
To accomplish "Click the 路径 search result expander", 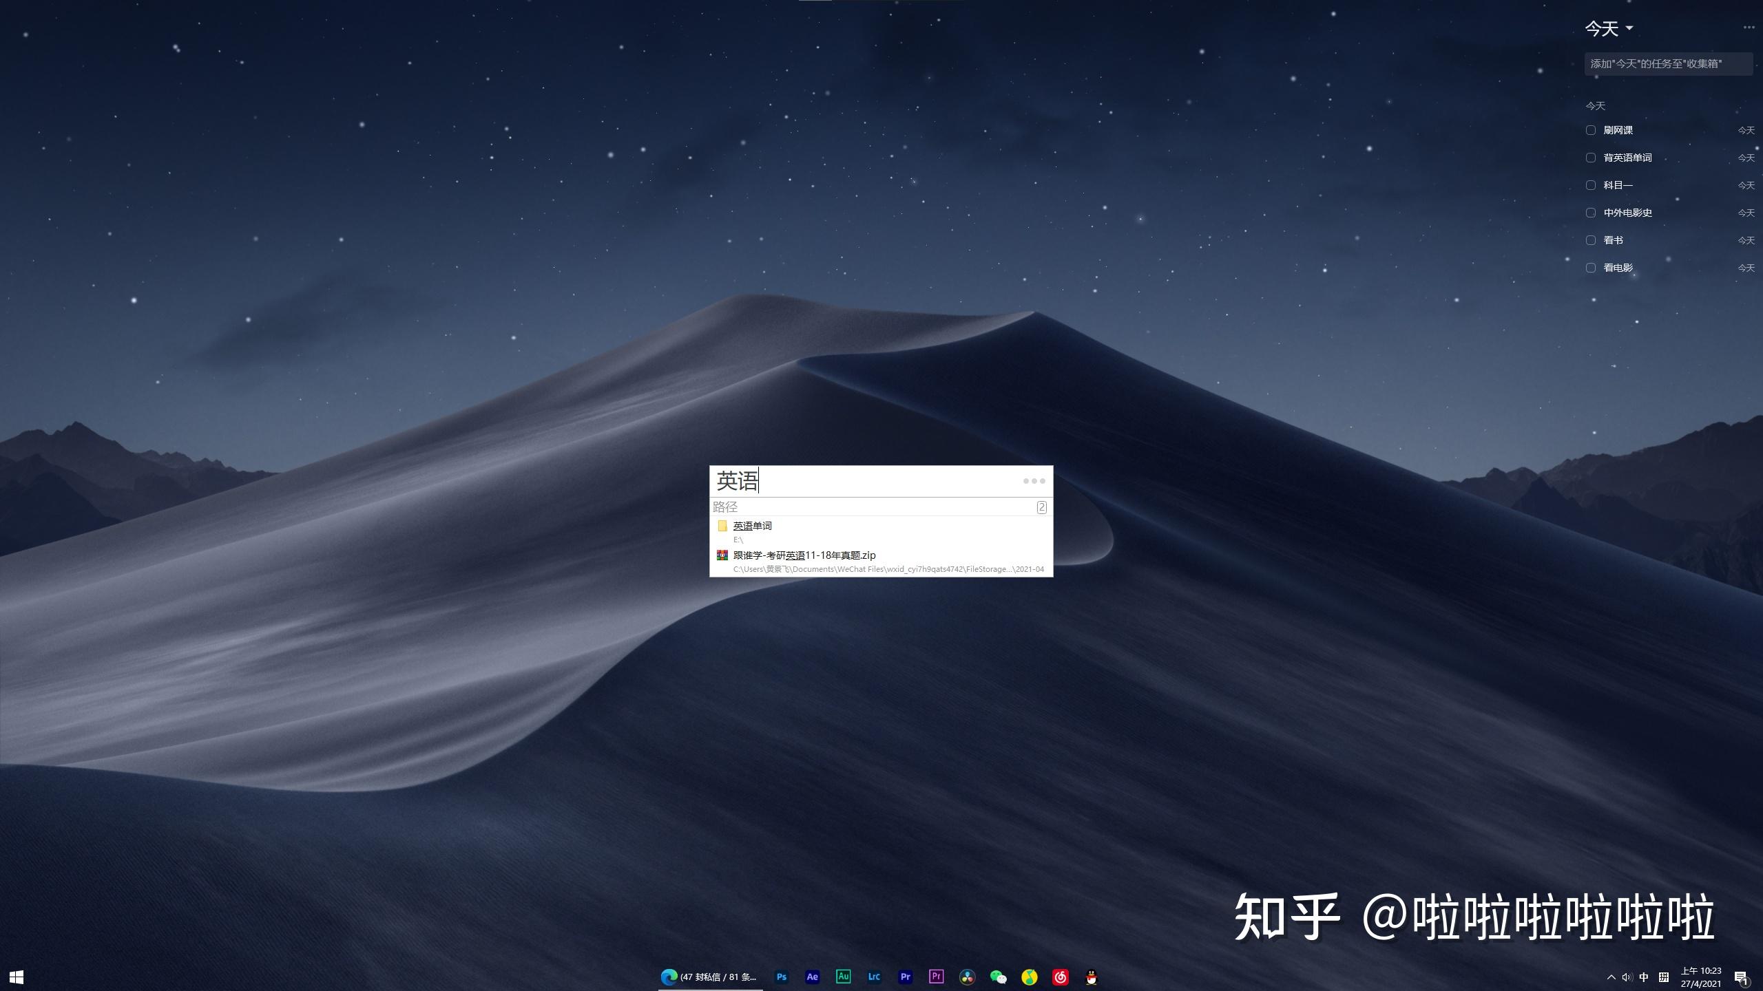I will tap(1040, 506).
